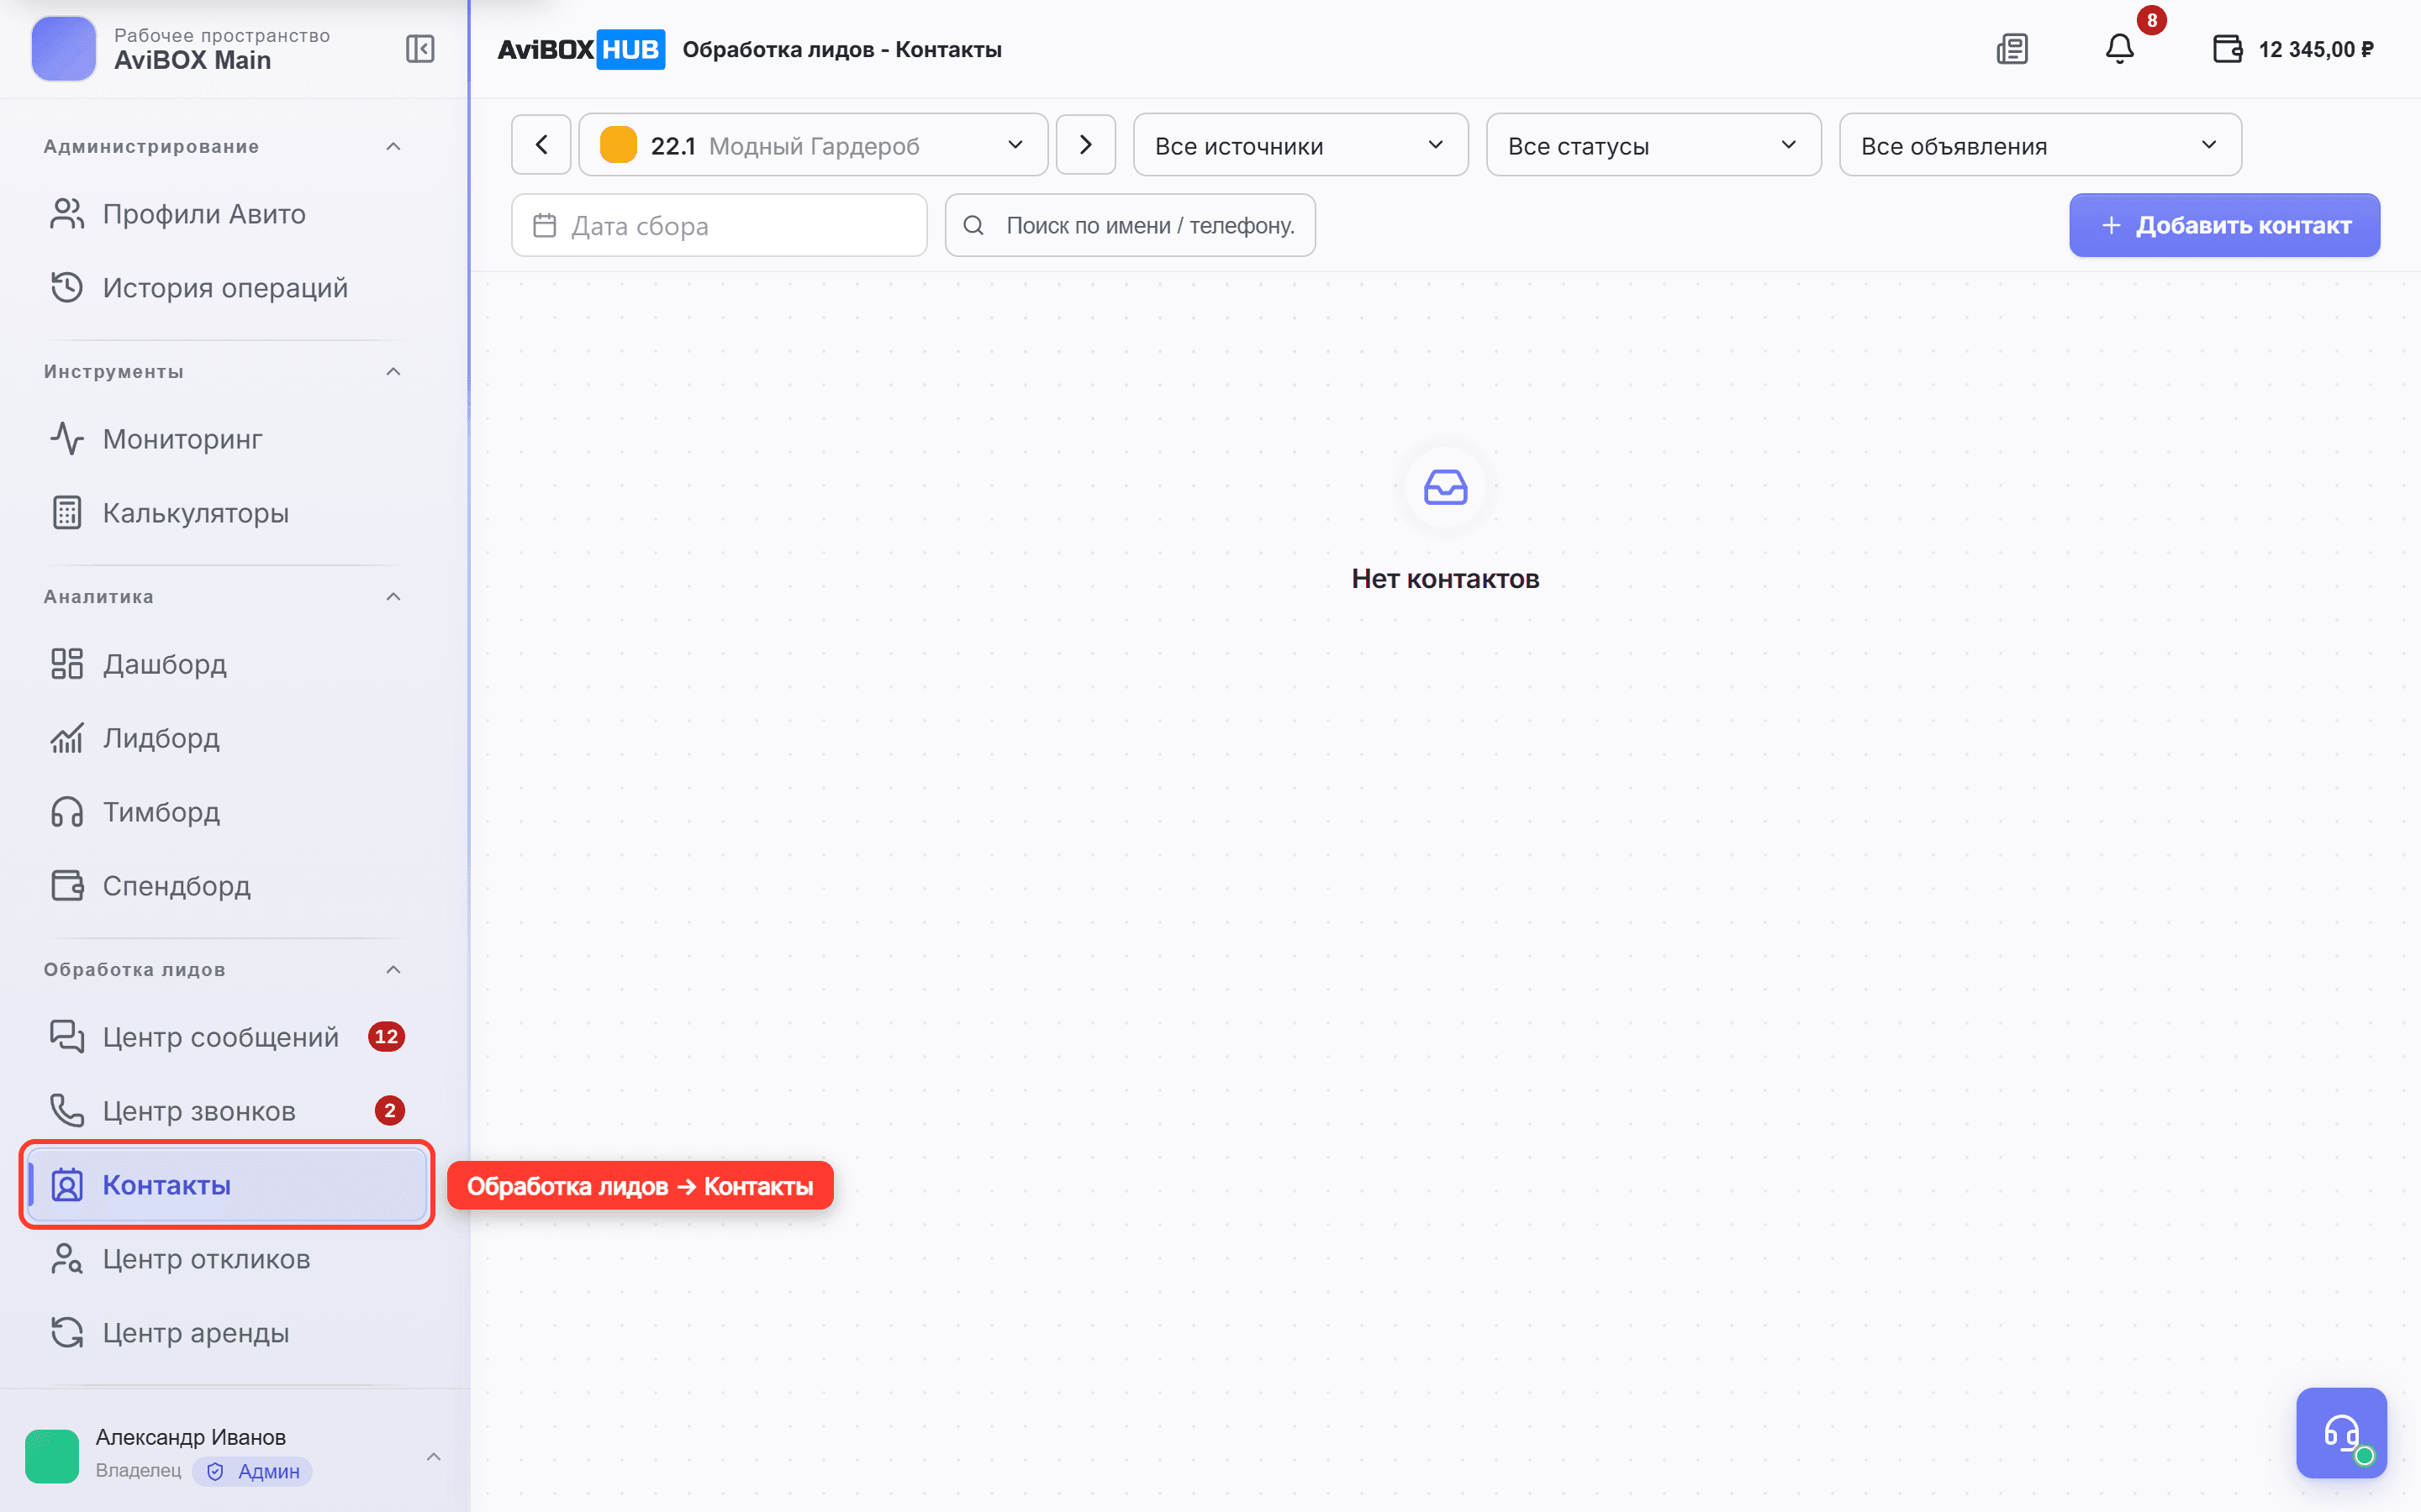Open the support headset chat button

coord(2341,1432)
